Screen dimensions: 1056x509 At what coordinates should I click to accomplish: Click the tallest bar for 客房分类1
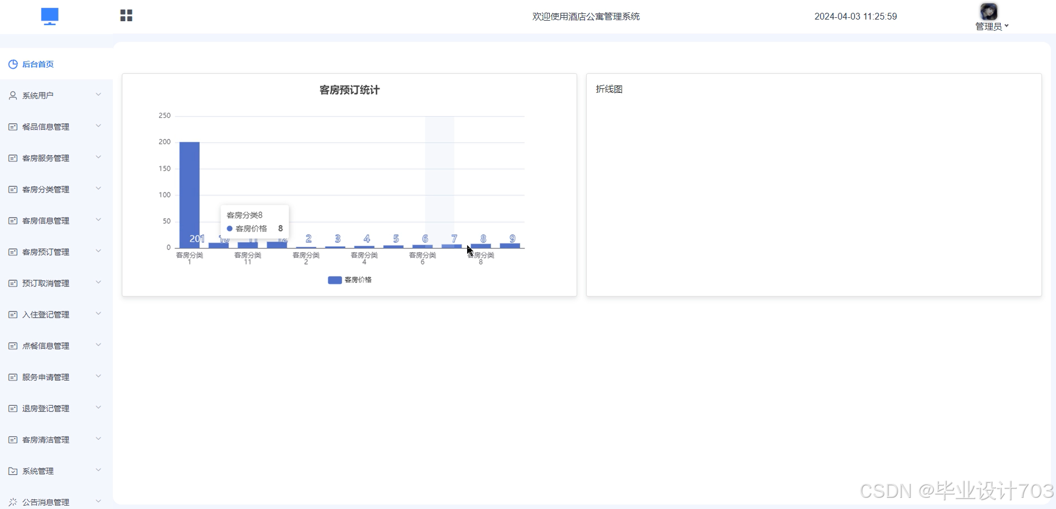point(189,195)
